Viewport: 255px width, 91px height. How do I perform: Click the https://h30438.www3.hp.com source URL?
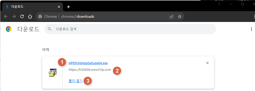point(90,70)
